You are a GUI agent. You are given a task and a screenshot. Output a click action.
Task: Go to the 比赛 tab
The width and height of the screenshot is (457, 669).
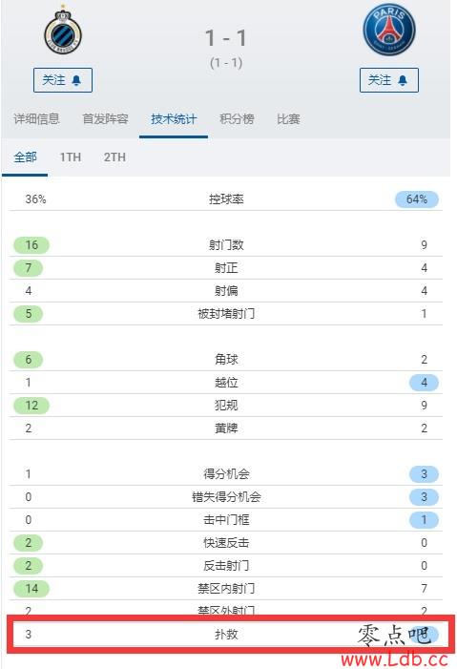(288, 118)
